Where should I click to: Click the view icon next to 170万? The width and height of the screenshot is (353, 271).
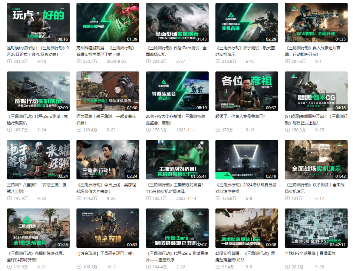218,130
